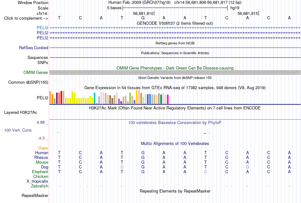Click the light-colored G in Dog row
This screenshot has height=203, width=301.
tap(247, 167)
